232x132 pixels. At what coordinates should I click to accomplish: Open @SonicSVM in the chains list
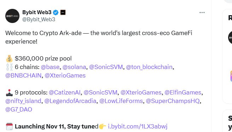[x=106, y=67]
